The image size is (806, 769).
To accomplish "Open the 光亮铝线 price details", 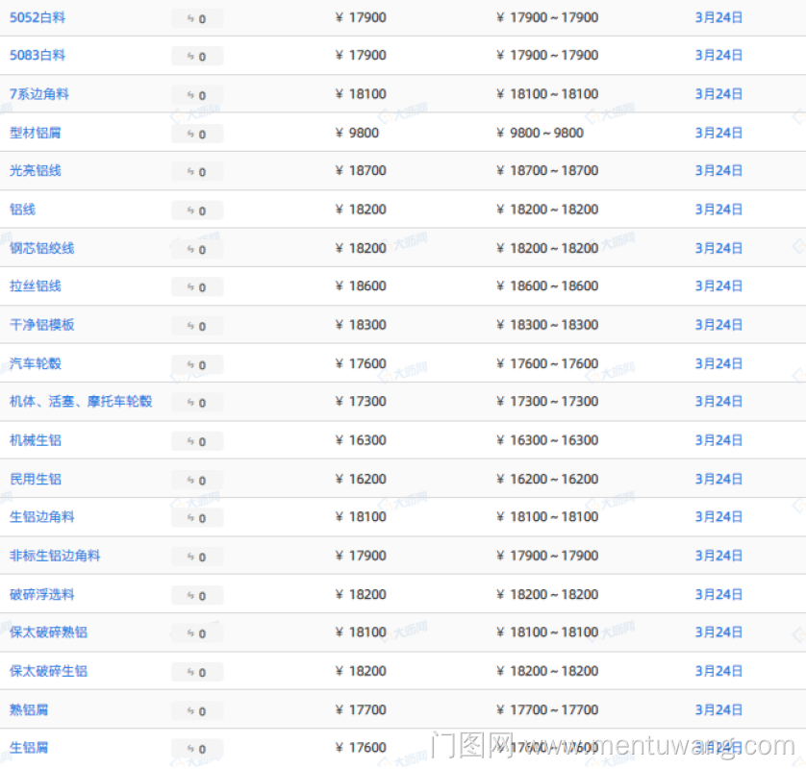I will click(x=36, y=171).
